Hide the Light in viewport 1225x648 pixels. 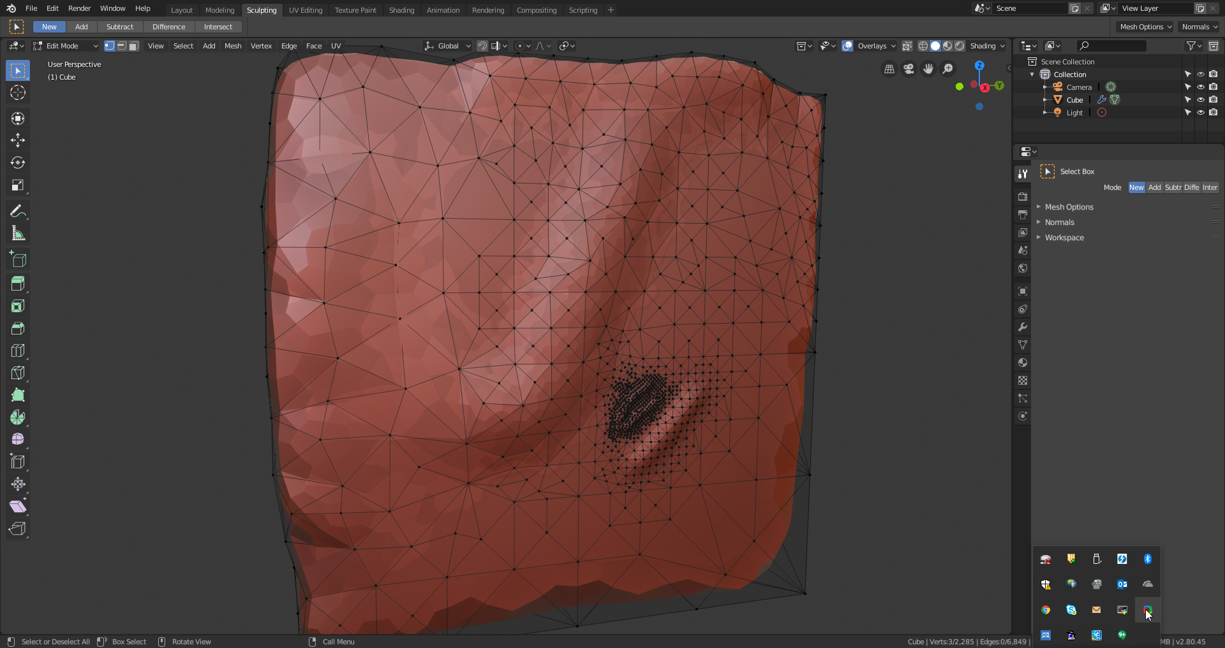tap(1200, 113)
